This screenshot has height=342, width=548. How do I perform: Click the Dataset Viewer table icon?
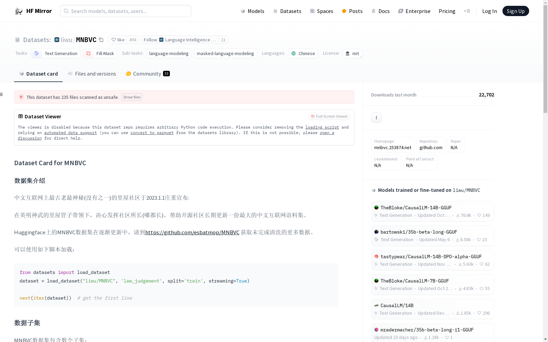21,116
